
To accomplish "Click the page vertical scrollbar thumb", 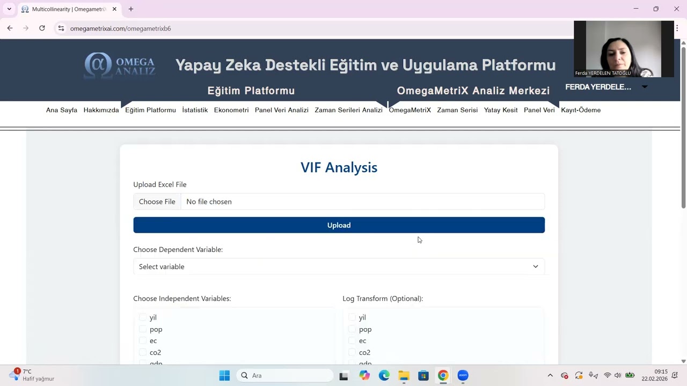I will 683,128.
